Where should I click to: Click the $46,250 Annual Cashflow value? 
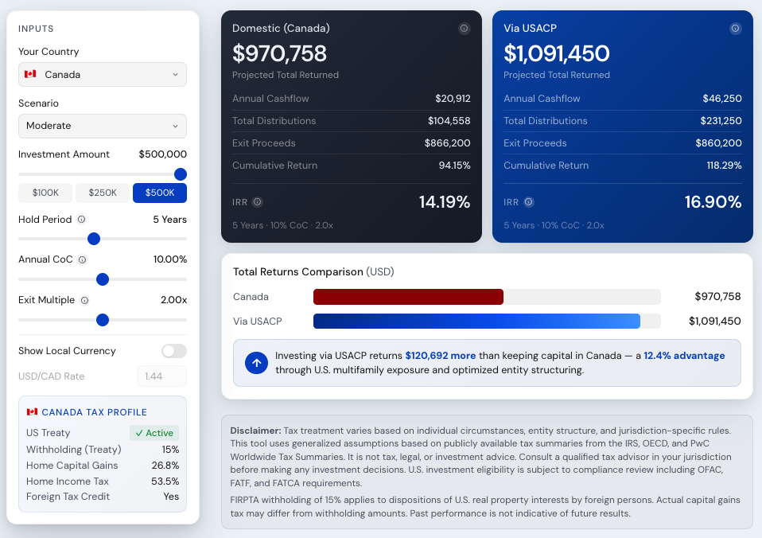pyautogui.click(x=722, y=99)
